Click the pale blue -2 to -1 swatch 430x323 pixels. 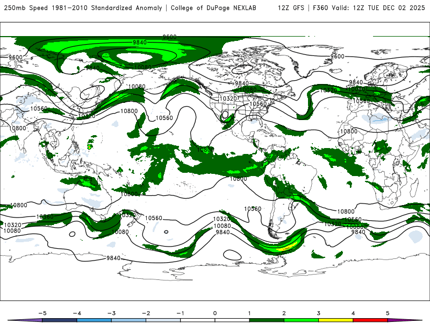click(163, 320)
